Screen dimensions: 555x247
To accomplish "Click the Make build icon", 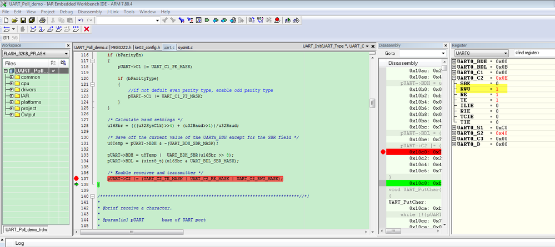I will [260, 20].
